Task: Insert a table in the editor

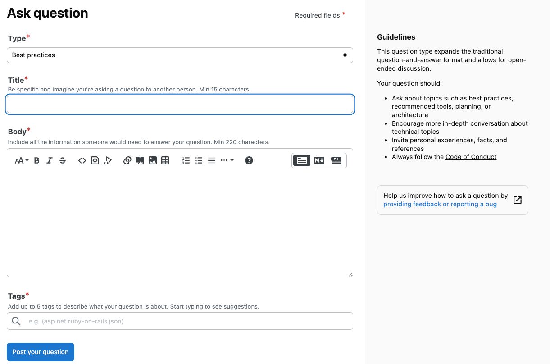Action: pyautogui.click(x=165, y=160)
